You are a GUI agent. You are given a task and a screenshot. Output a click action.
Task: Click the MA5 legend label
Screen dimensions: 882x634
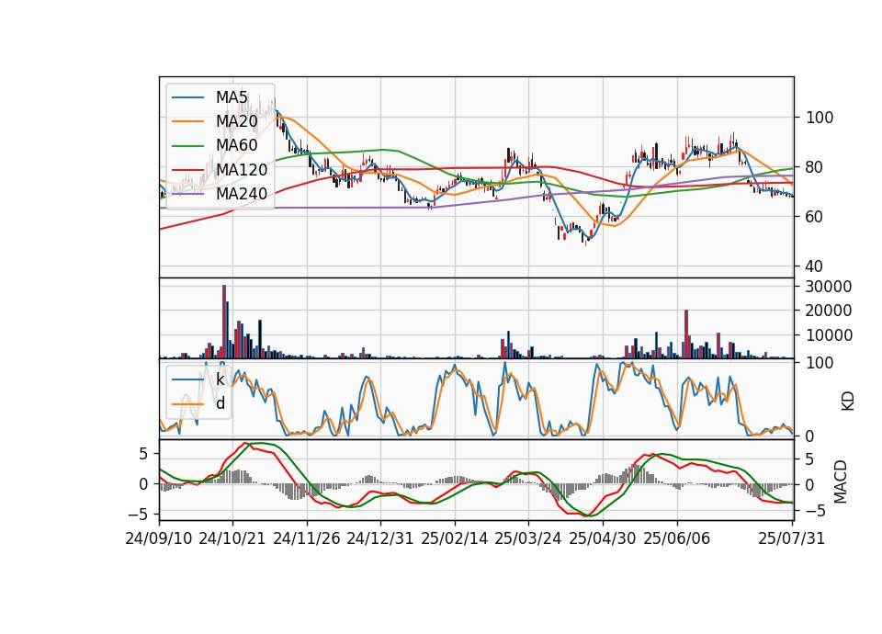point(232,97)
